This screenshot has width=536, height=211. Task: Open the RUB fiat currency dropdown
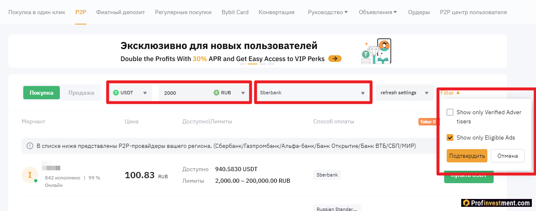(230, 93)
